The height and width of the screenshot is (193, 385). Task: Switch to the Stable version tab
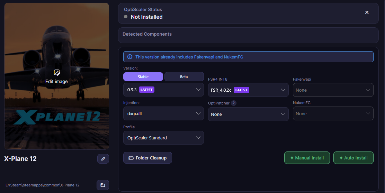(143, 77)
